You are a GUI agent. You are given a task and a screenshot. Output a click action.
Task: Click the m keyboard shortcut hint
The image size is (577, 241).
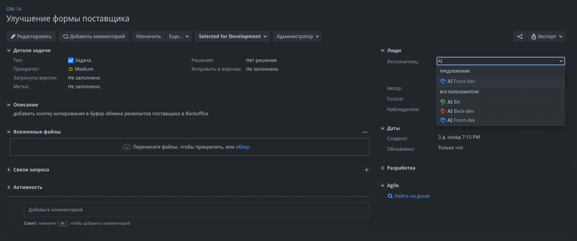pyautogui.click(x=63, y=223)
